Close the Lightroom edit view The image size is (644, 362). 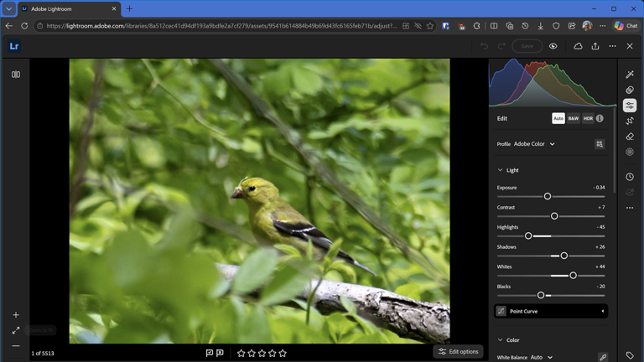pos(630,46)
